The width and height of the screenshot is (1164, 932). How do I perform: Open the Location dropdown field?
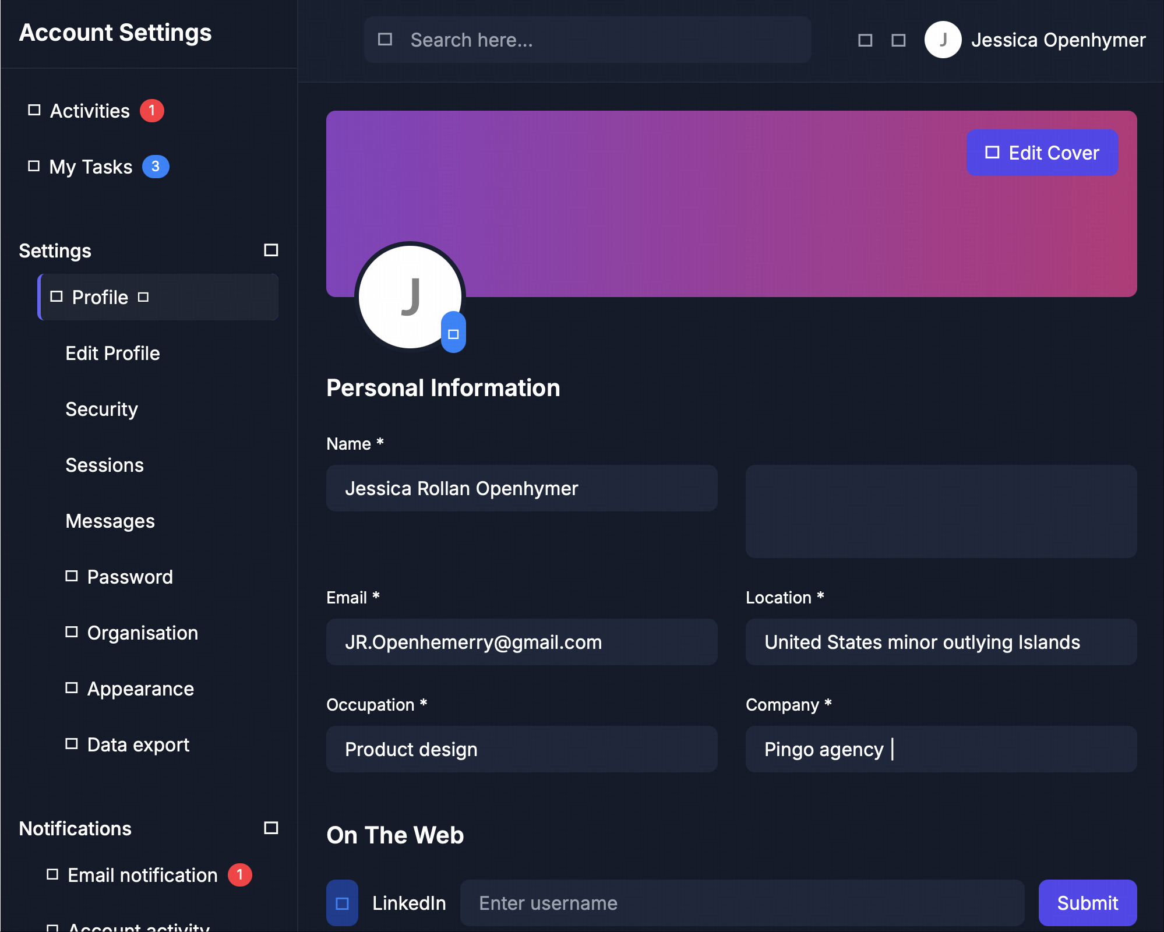tap(941, 642)
